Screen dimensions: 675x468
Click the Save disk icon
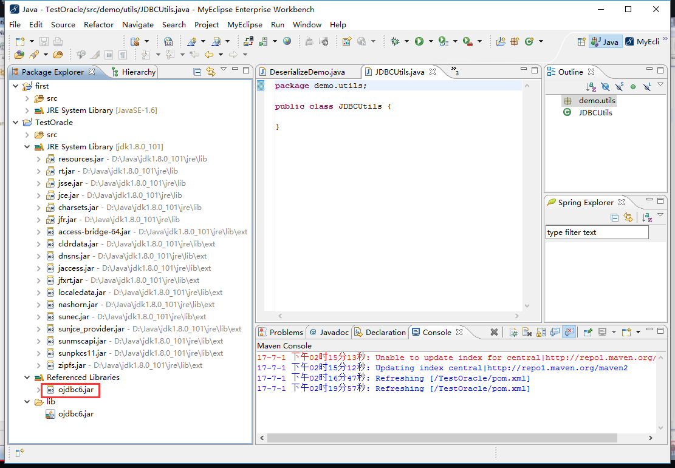coord(44,41)
